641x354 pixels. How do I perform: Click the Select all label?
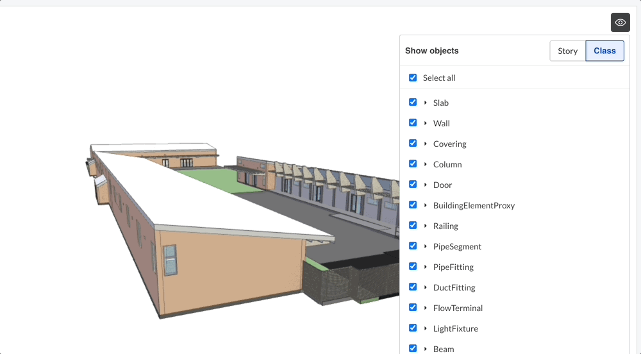pyautogui.click(x=439, y=78)
